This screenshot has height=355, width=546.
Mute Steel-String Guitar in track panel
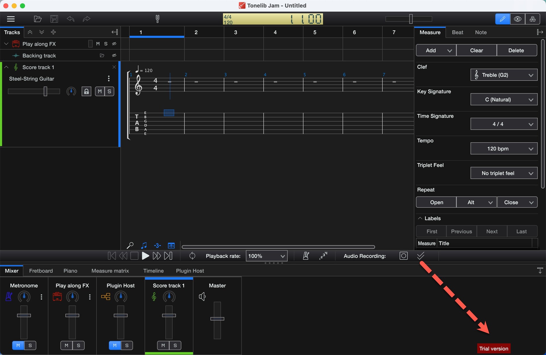pos(100,91)
